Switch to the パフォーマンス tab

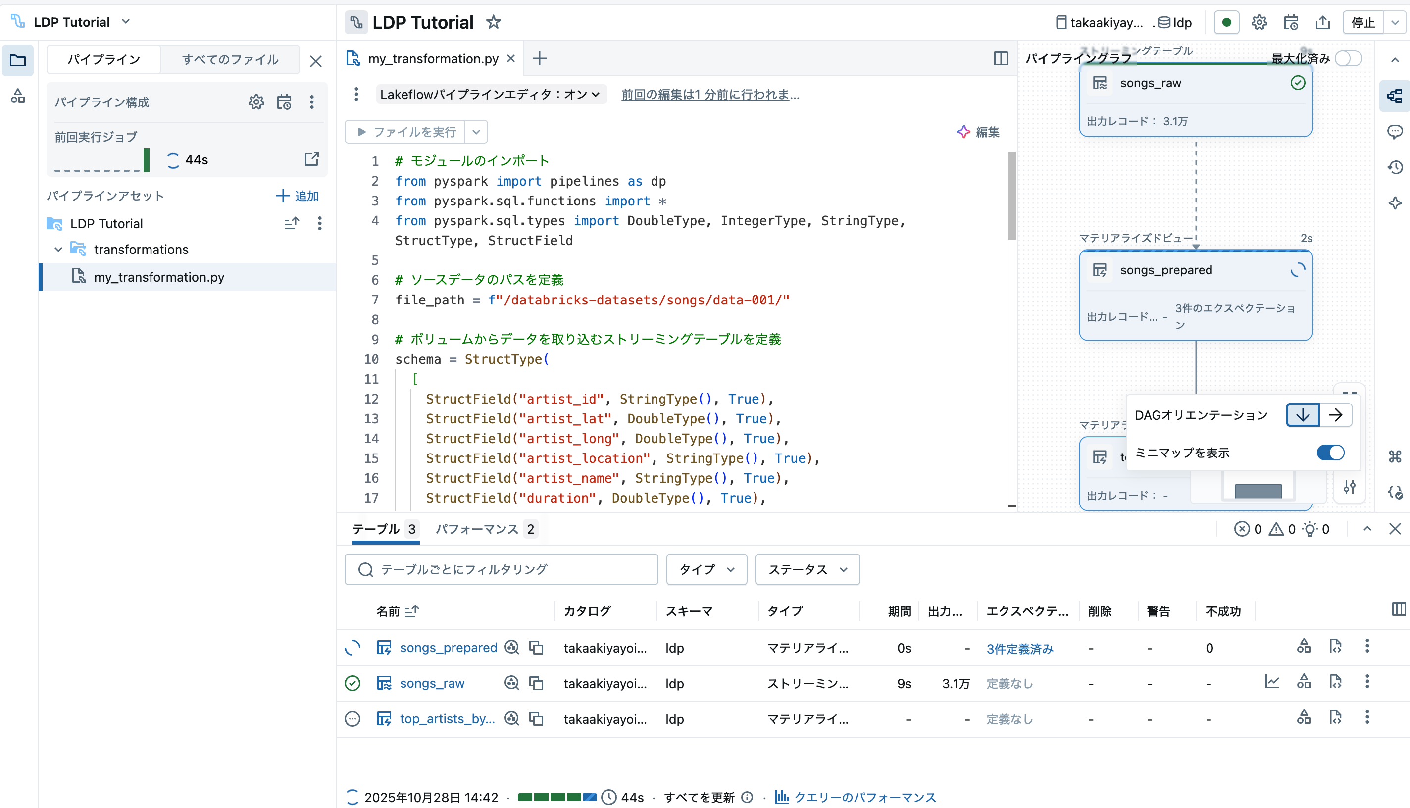coord(477,529)
